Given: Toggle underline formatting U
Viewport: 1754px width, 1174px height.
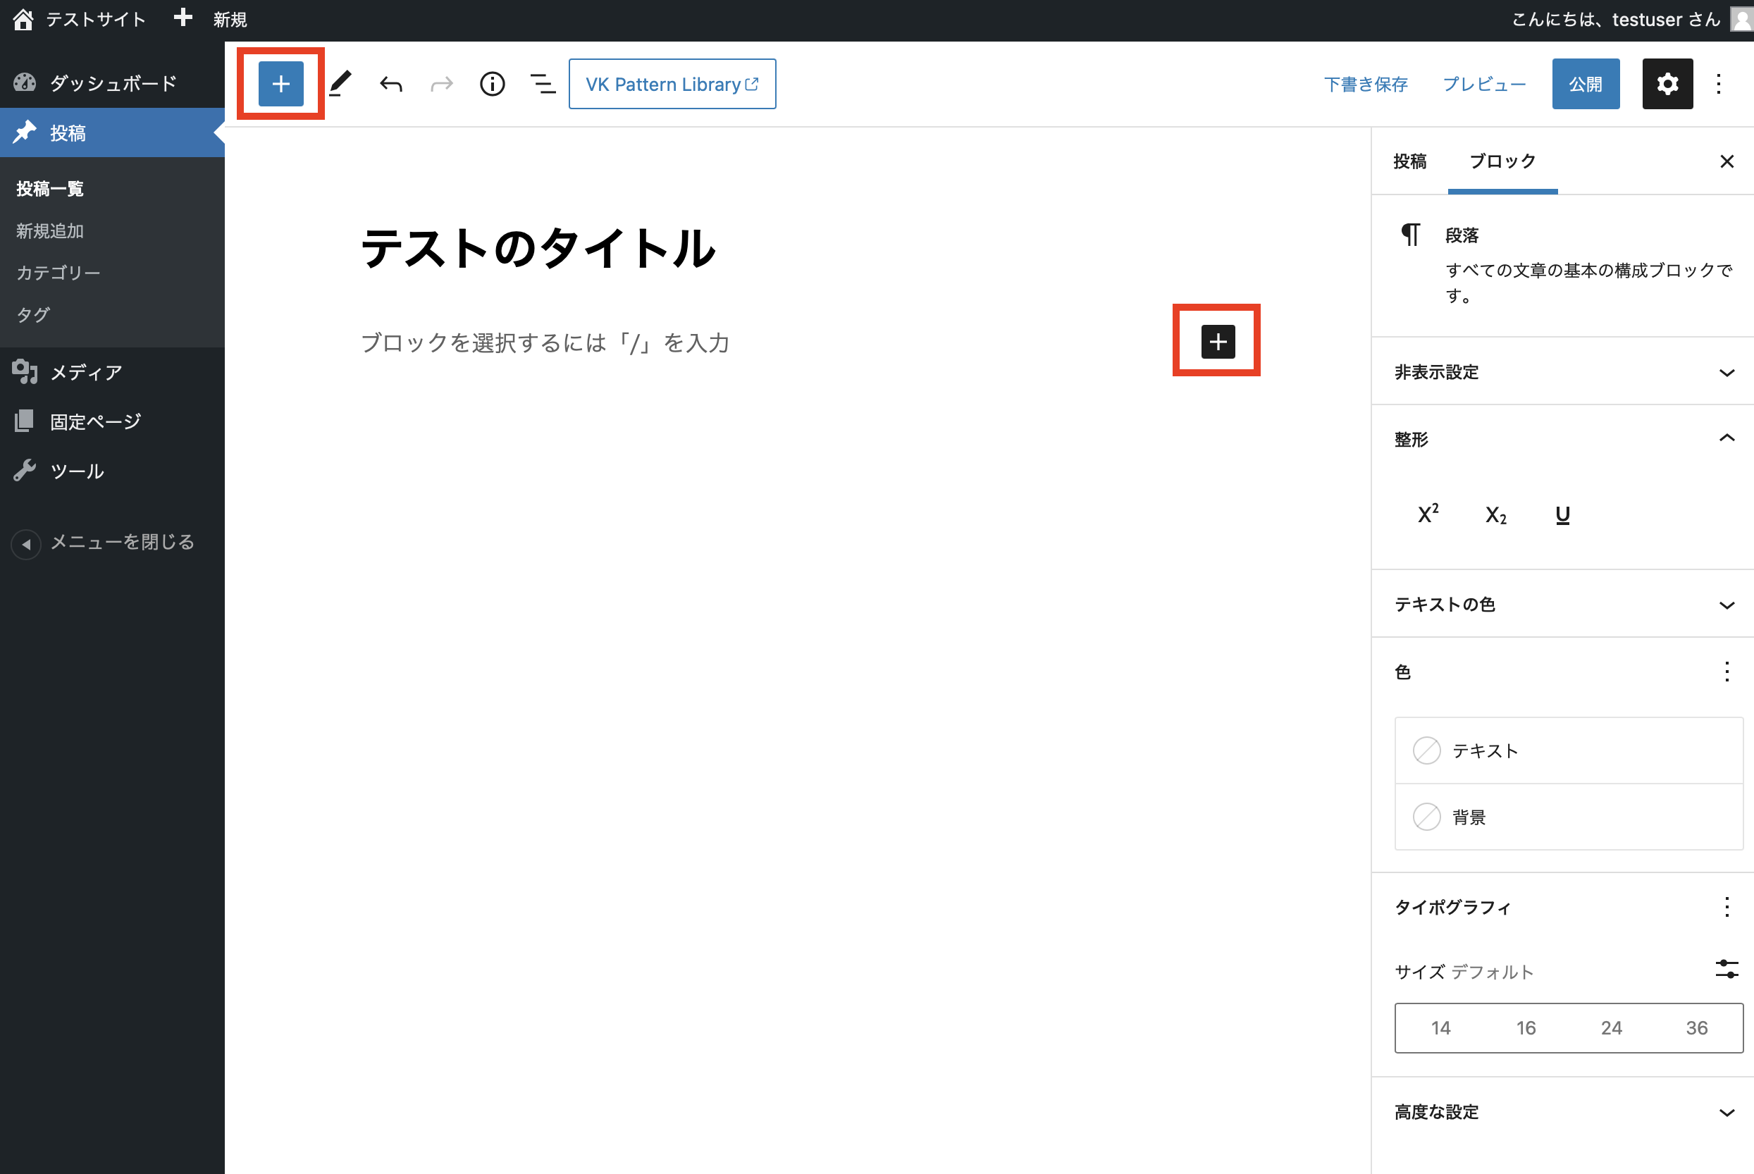Looking at the screenshot, I should point(1562,514).
